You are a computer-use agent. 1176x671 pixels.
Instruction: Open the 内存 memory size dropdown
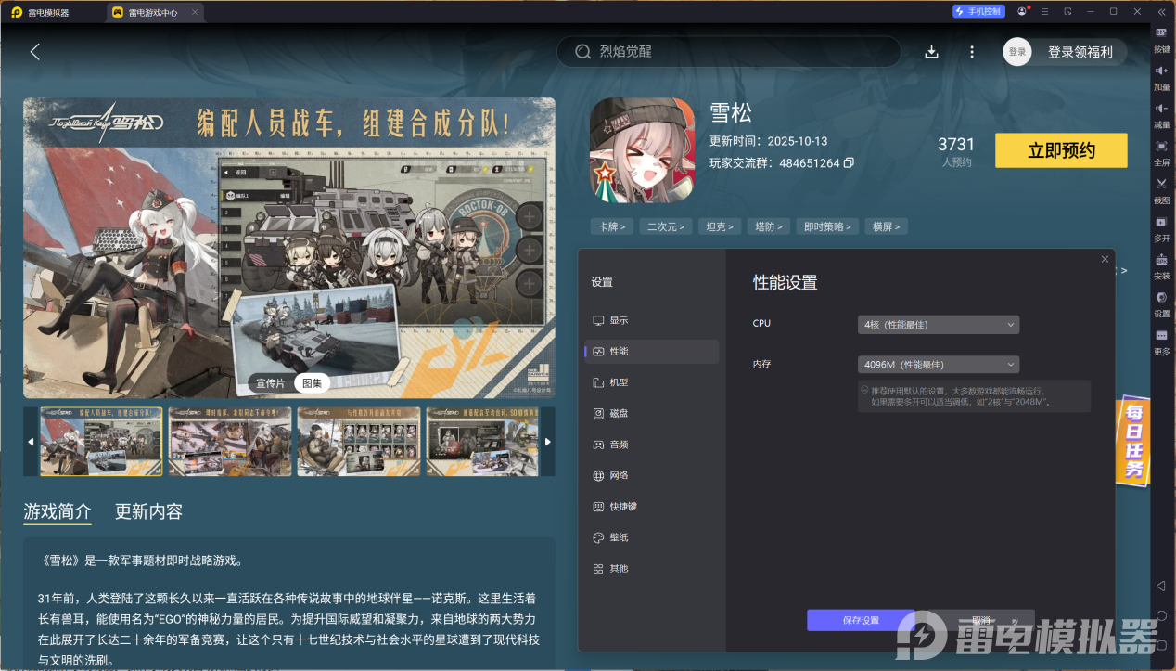tap(938, 364)
